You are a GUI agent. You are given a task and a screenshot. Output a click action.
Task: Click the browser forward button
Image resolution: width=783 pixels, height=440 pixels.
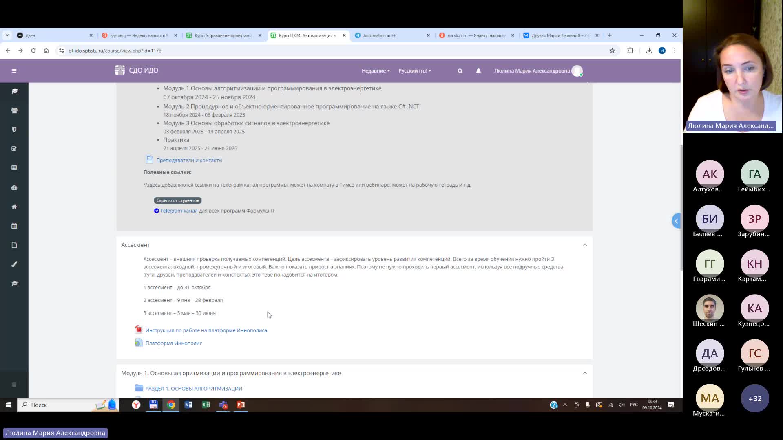(20, 51)
